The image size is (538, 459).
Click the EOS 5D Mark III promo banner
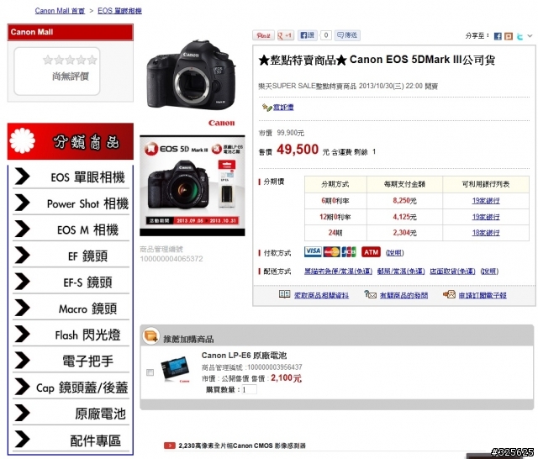tap(193, 185)
